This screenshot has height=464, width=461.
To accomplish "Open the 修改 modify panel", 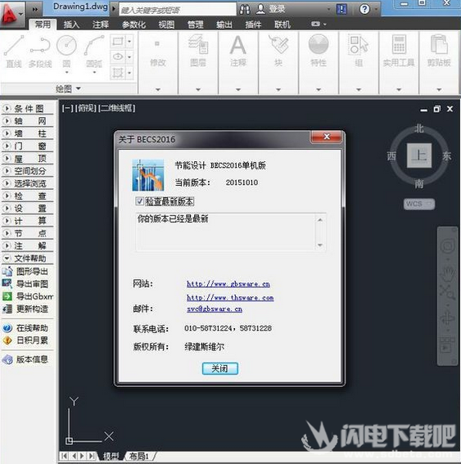I will click(157, 53).
